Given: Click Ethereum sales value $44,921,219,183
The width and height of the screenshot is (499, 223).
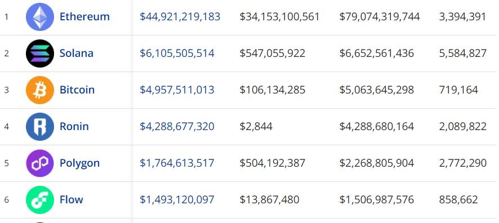Looking at the screenshot, I should 180,17.
